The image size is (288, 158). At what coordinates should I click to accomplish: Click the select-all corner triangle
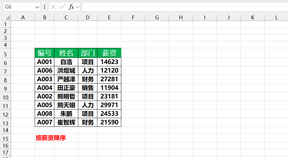(7, 18)
